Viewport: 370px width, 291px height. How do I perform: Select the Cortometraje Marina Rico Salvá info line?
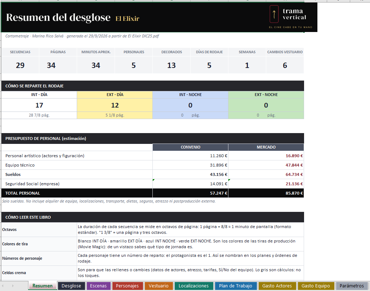click(82, 36)
